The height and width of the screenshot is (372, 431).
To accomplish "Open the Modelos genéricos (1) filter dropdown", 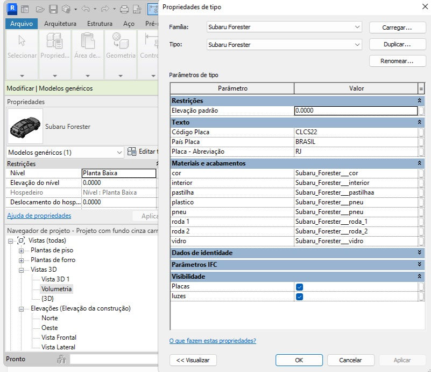I will click(65, 153).
